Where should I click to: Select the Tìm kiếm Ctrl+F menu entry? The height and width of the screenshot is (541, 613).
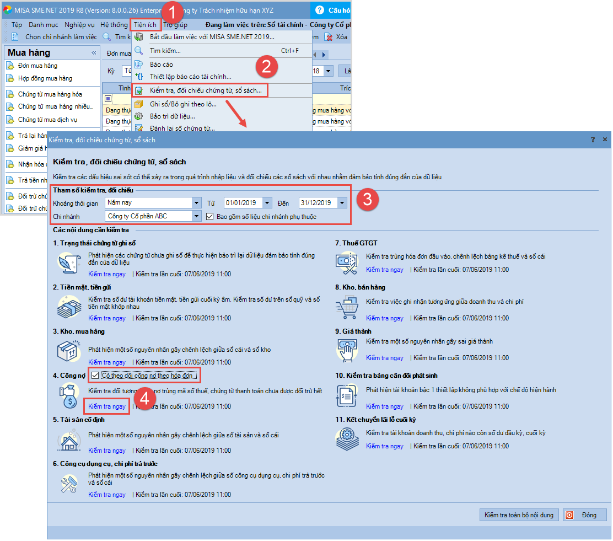tap(222, 51)
